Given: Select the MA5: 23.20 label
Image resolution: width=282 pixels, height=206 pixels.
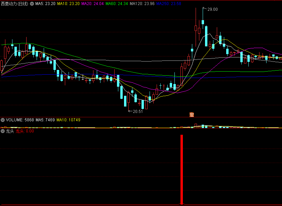Looking at the screenshot, I should click(x=45, y=4).
